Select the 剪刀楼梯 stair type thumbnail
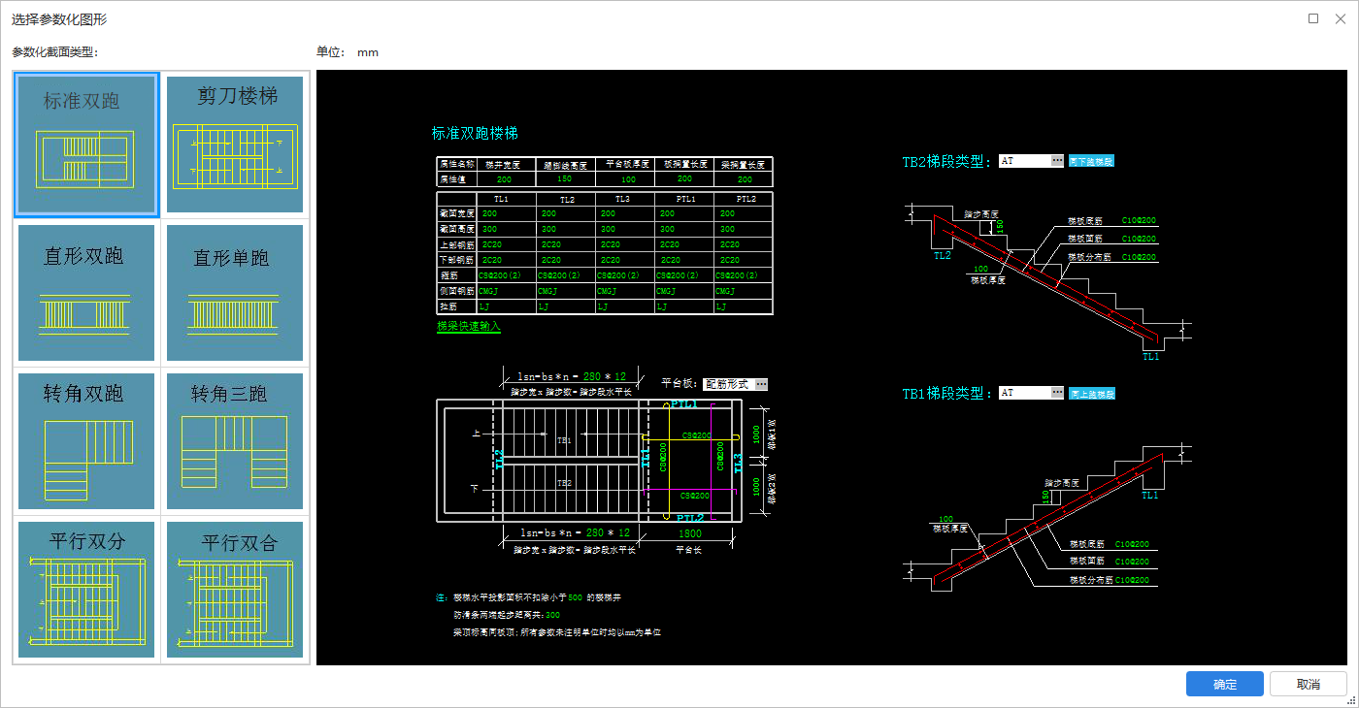This screenshot has width=1359, height=708. (235, 145)
